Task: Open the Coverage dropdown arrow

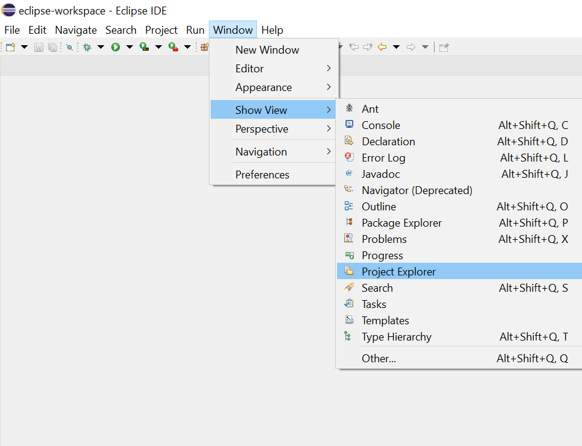Action: (x=158, y=47)
